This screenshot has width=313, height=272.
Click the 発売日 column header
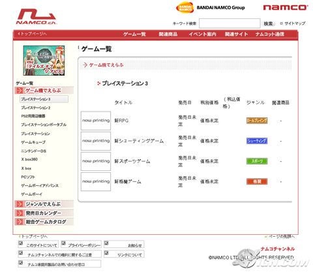click(x=185, y=102)
